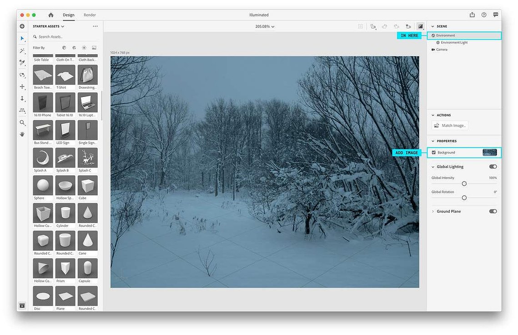Click the asset panel scrollbar
The height and width of the screenshot is (335, 518).
102,106
